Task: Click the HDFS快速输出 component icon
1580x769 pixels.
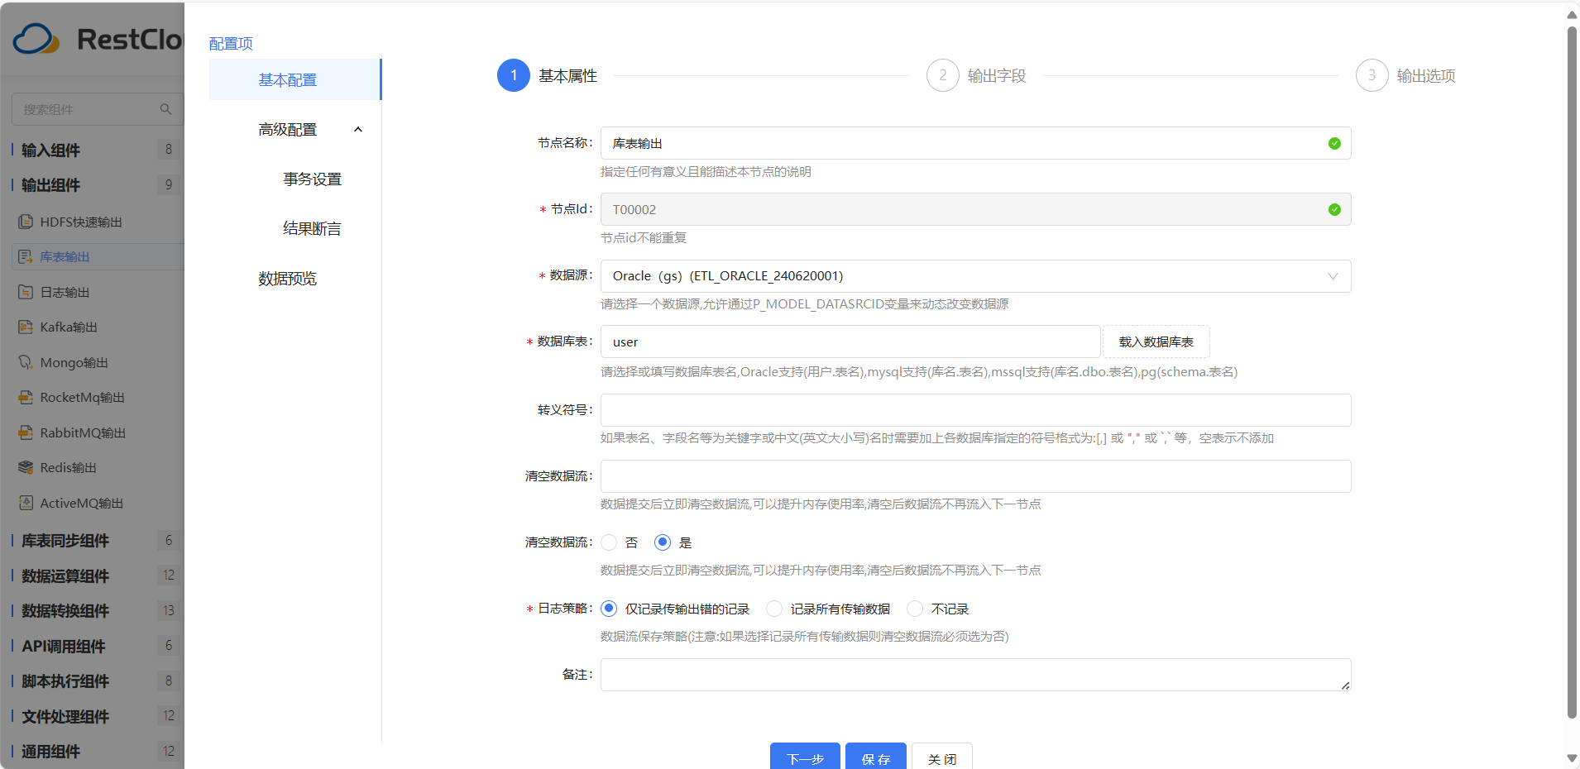Action: point(26,222)
